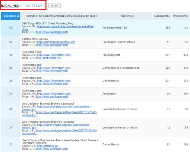Open http://problogger.net/ target URL without www
The height and width of the screenshot is (152, 190).
coord(49,58)
